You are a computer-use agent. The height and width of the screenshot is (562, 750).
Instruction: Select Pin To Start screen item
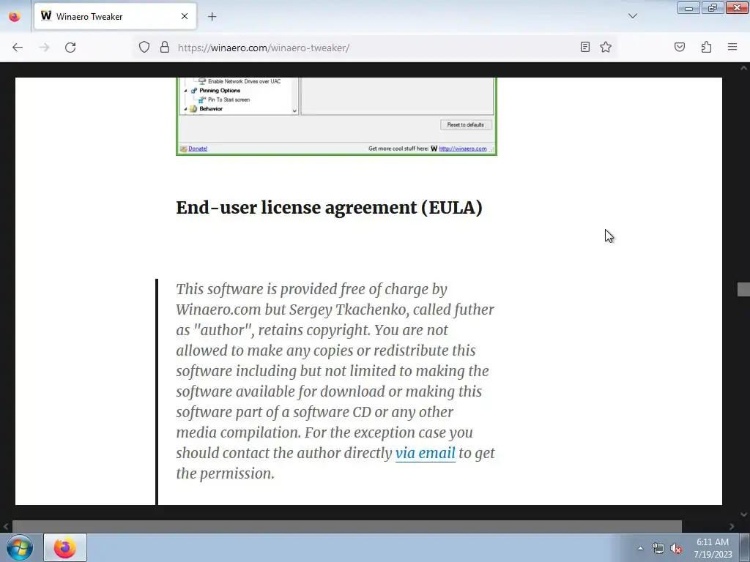point(229,100)
